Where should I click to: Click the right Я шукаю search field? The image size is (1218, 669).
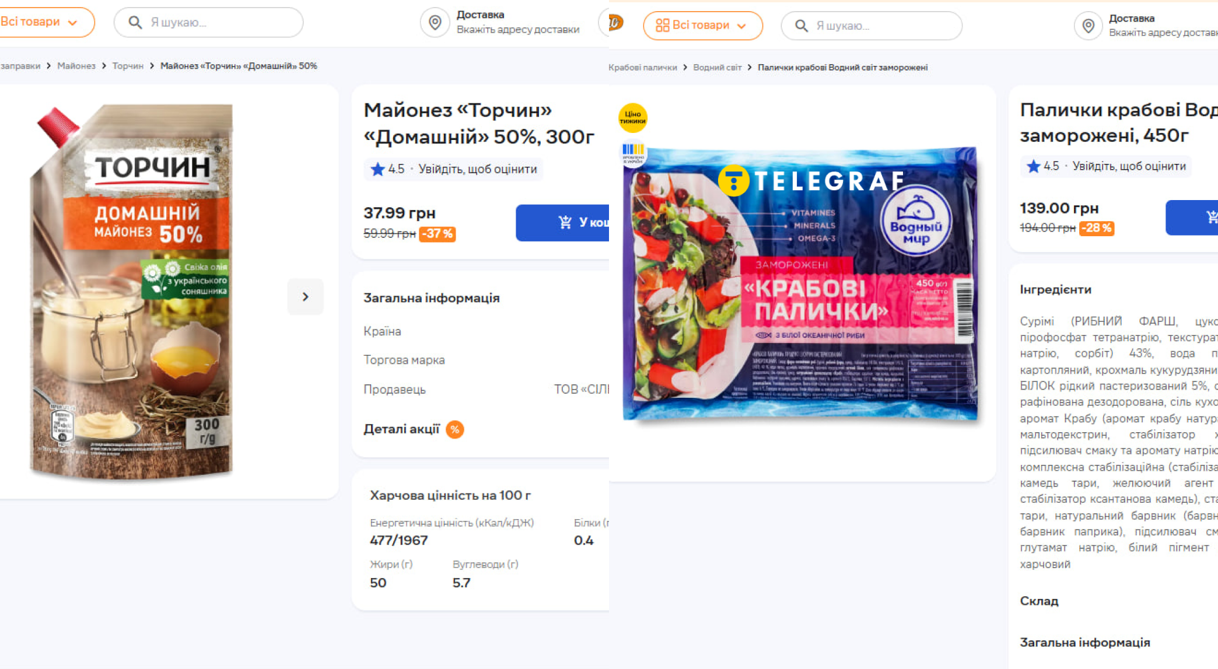pos(881,26)
